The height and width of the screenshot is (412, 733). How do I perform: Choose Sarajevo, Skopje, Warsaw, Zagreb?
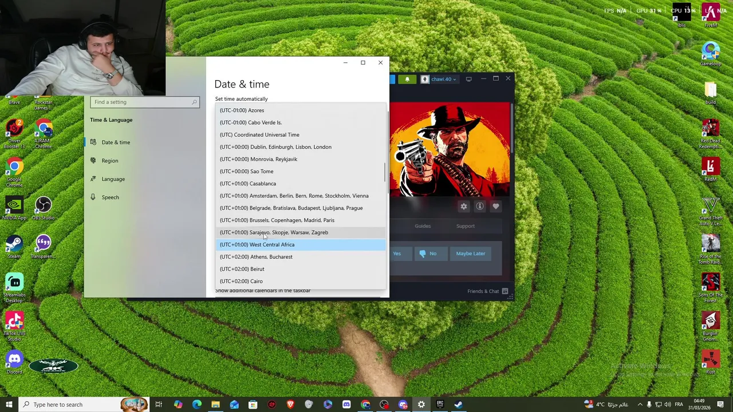pyautogui.click(x=301, y=232)
